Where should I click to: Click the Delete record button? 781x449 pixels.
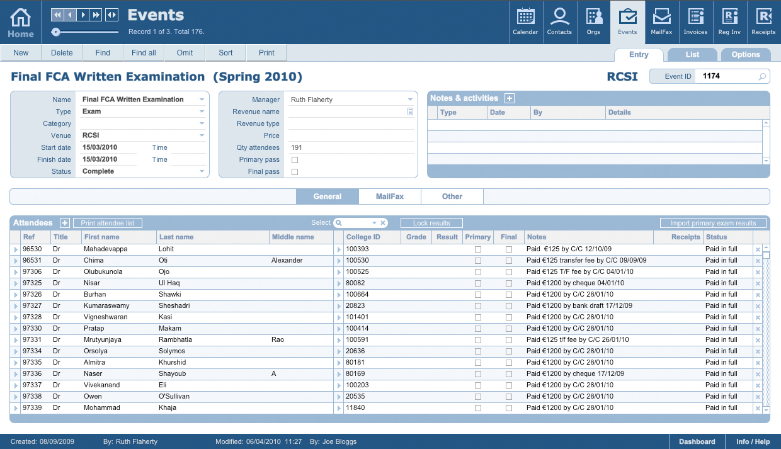(62, 53)
